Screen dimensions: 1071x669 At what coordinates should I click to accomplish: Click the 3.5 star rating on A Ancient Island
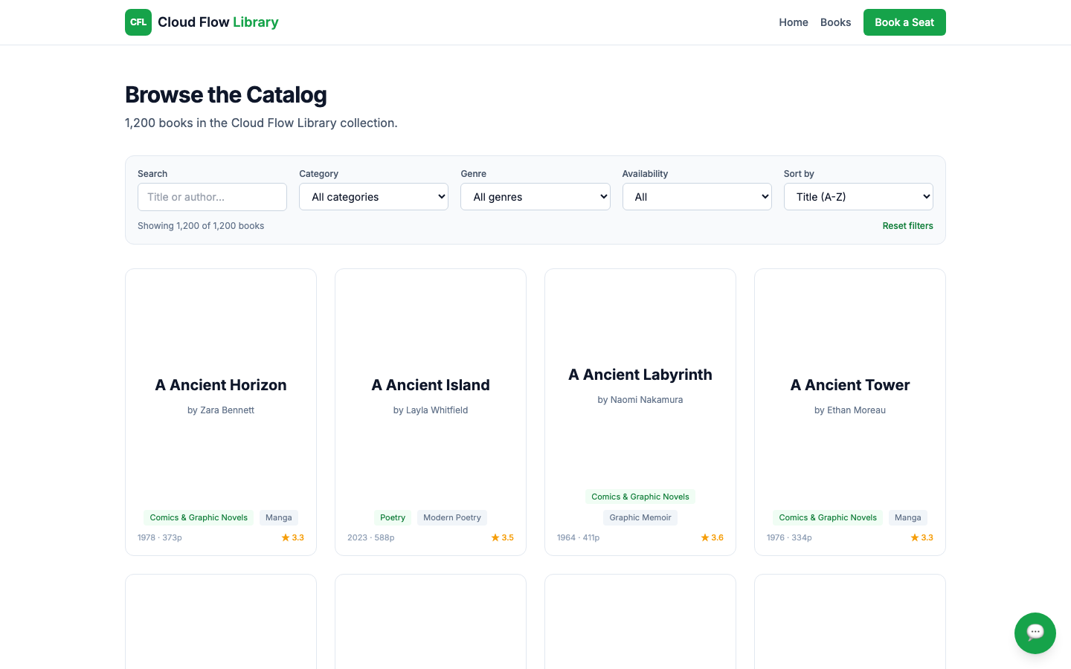(502, 537)
